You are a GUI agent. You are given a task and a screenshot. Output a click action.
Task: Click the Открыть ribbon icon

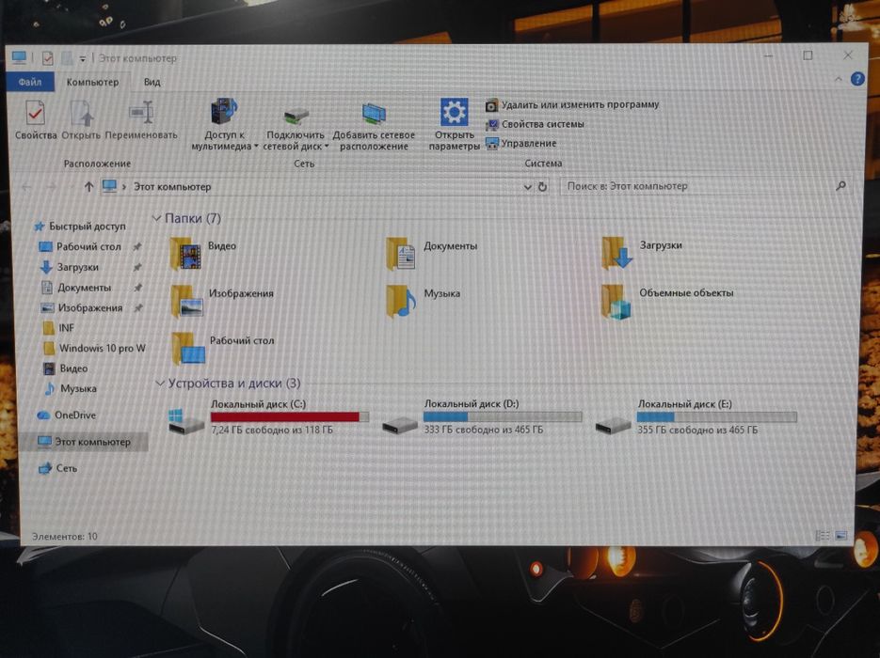click(81, 113)
